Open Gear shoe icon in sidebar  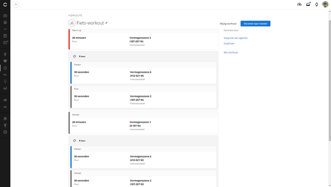tap(5, 75)
